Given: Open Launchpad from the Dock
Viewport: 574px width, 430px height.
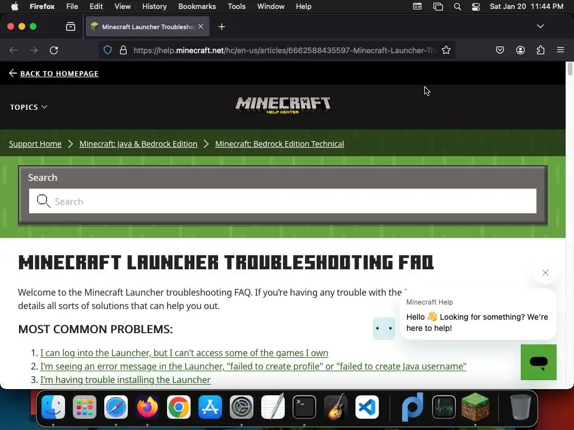Looking at the screenshot, I should [x=85, y=407].
